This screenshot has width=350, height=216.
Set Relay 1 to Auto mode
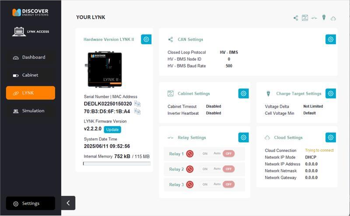217,154
